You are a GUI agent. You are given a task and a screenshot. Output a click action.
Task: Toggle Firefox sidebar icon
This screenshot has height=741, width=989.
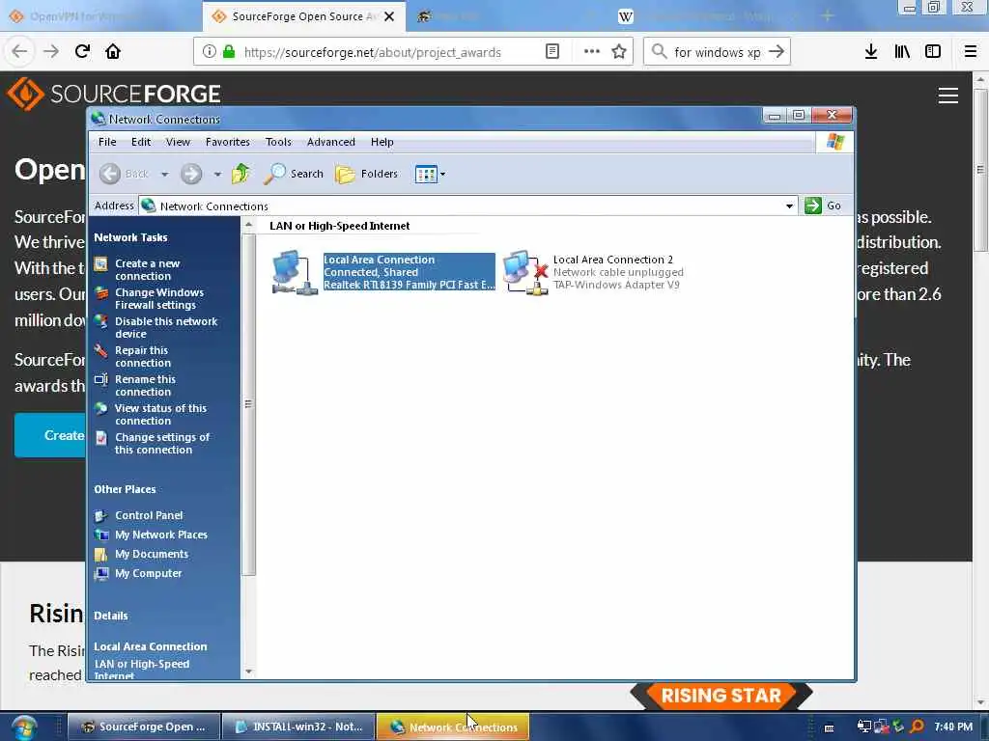(x=933, y=52)
